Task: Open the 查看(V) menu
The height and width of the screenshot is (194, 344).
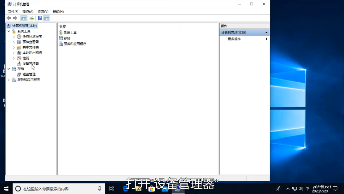Action: click(x=43, y=11)
